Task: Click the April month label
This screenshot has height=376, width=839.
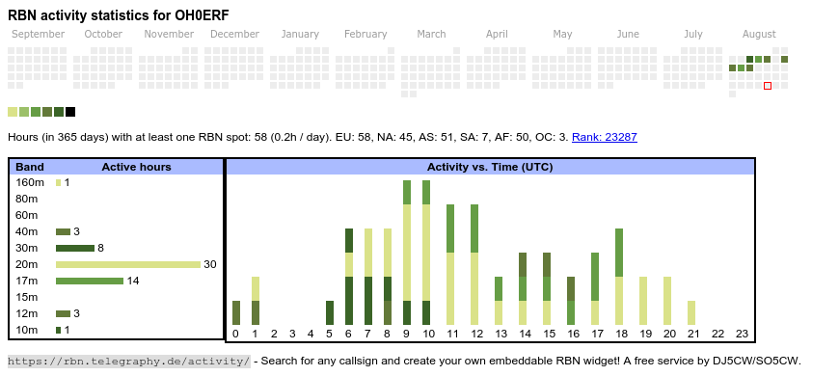Action: 497,35
